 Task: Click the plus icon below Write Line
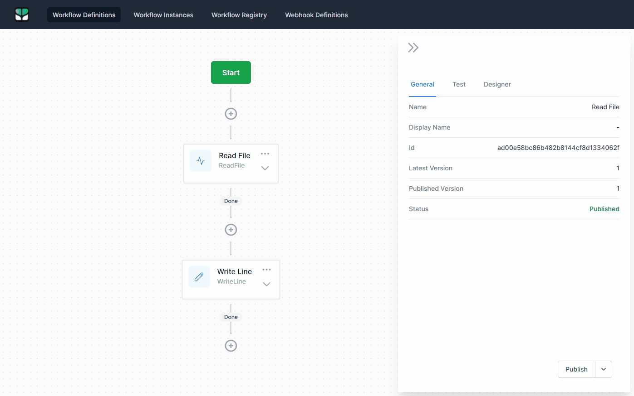click(231, 346)
